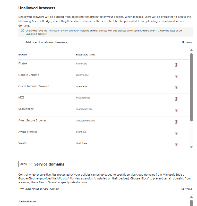Delete the SeaMonkey browser entry
This screenshot has height=206, width=197.
176,110
